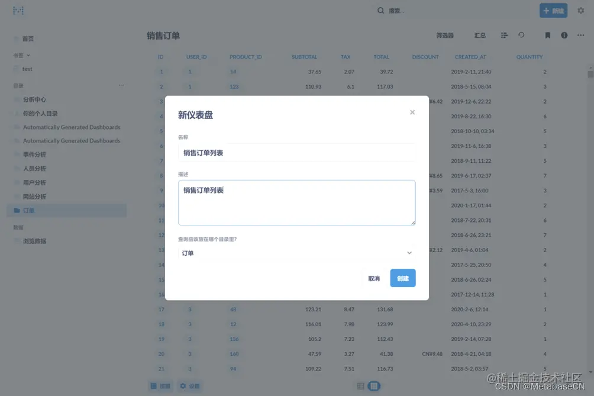Open the 事件分析 collection
The width and height of the screenshot is (594, 396).
click(x=34, y=154)
